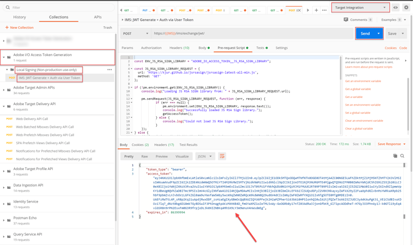Screen dimensions: 413x245
Task: Open the POST method dropdown
Action: point(135,34)
